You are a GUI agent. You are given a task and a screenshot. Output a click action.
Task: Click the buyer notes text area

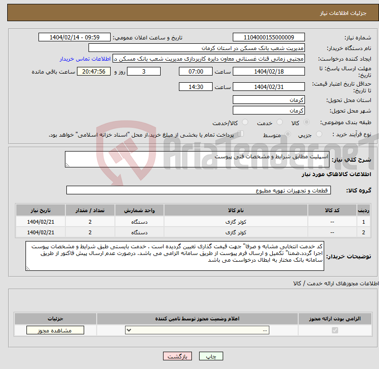[x=175, y=256]
